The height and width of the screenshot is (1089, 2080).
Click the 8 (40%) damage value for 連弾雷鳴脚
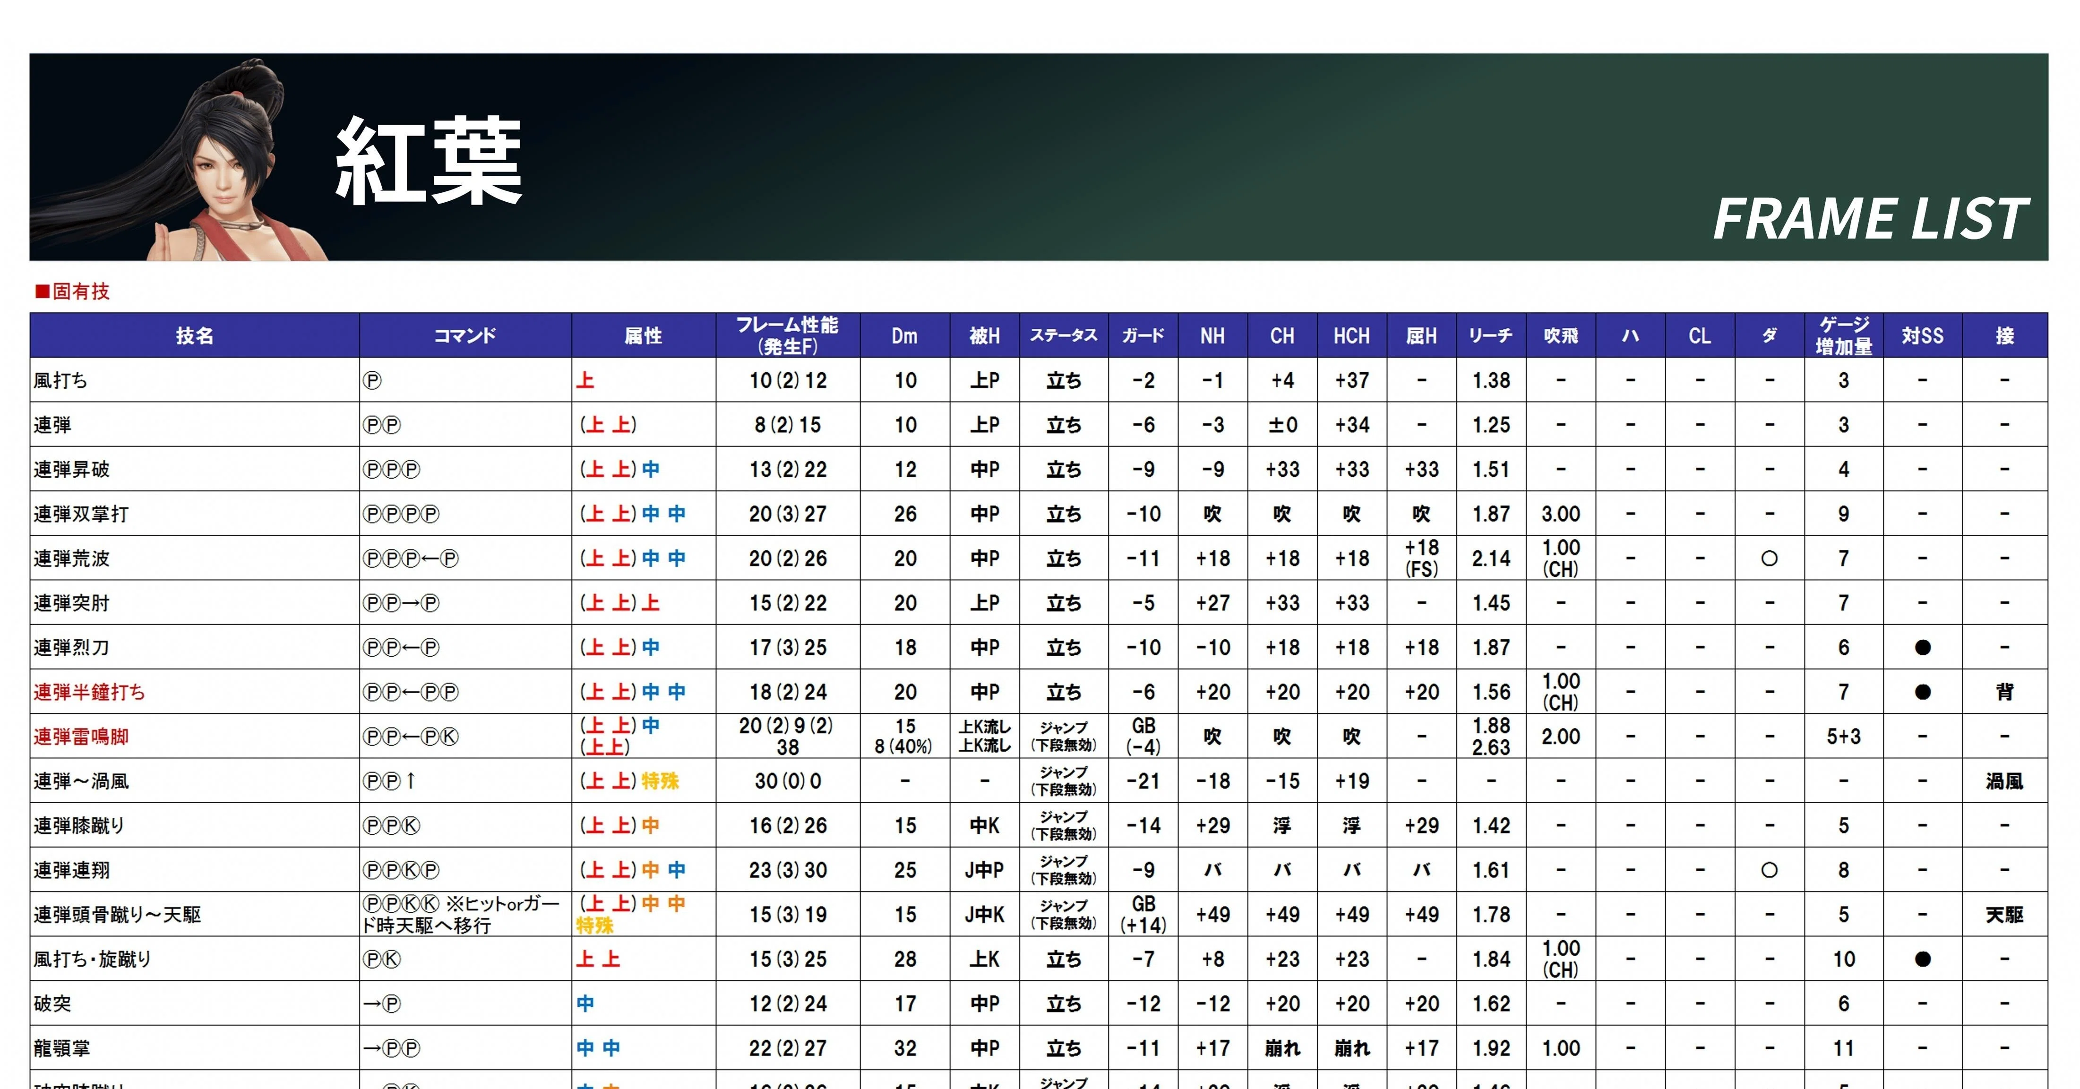point(903,747)
